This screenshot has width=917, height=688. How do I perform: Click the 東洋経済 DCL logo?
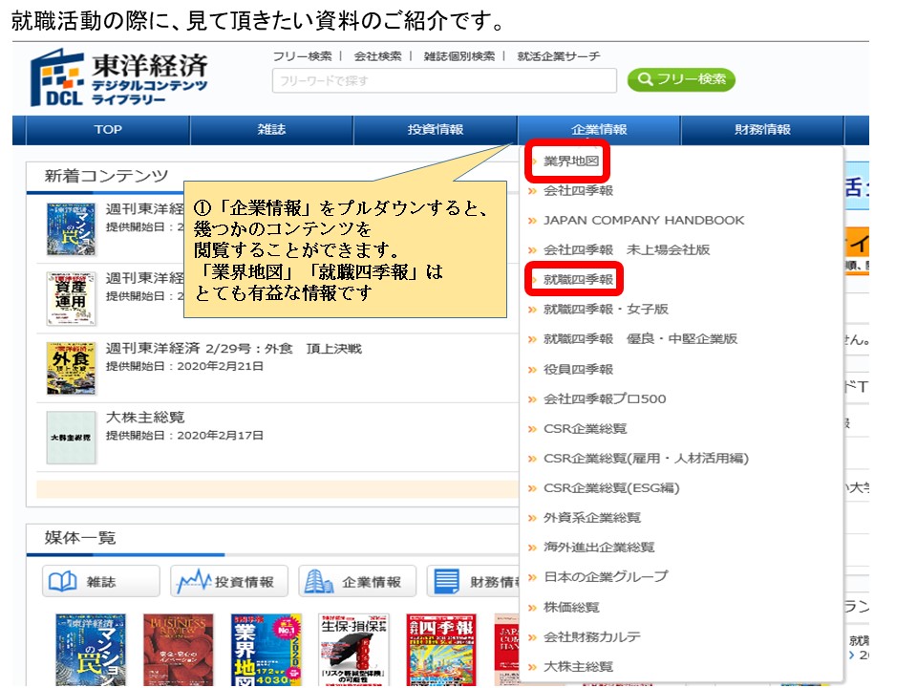point(118,77)
